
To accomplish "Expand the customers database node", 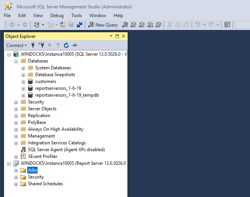I will (23, 82).
